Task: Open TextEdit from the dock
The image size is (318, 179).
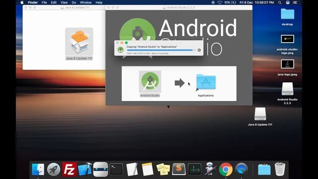Action: (x=132, y=169)
